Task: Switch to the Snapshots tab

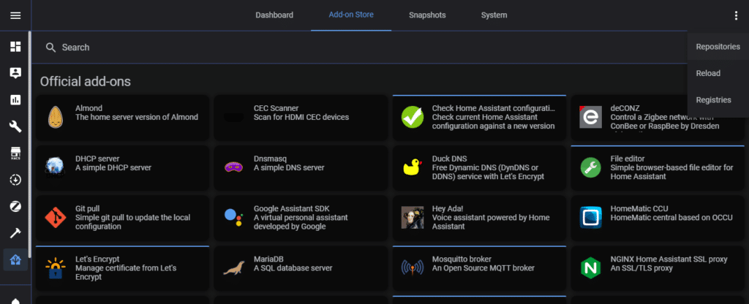Action: click(427, 15)
